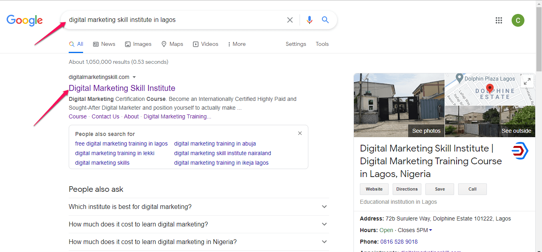Expand 'How much does it cost to learn digital marketing?'
Image resolution: width=542 pixels, height=252 pixels.
click(x=324, y=224)
